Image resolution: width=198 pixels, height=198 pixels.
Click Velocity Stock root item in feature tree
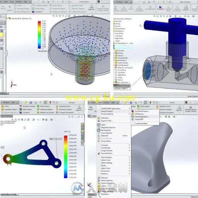tap(20, 19)
